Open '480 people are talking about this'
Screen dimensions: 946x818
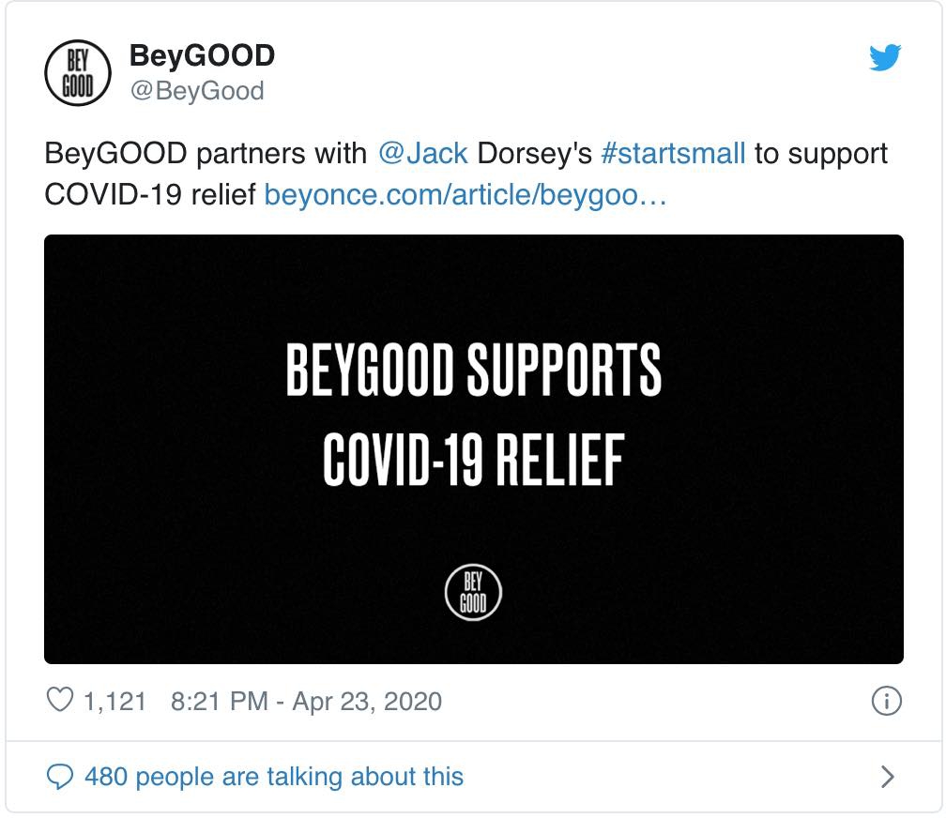[274, 777]
